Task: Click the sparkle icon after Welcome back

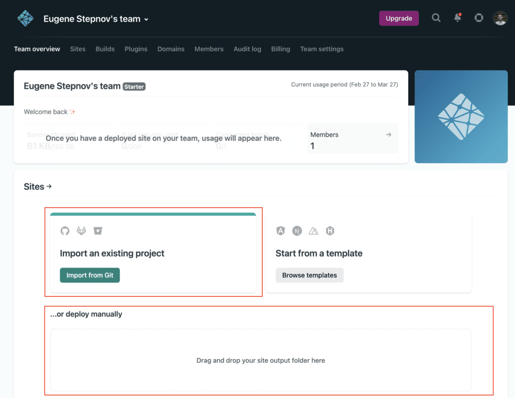Action: 72,112
